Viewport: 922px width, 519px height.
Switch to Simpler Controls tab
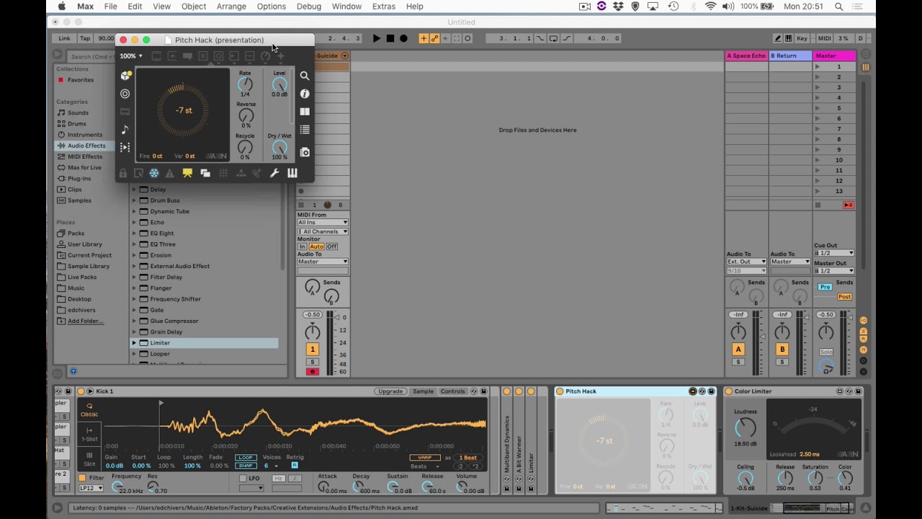click(453, 391)
